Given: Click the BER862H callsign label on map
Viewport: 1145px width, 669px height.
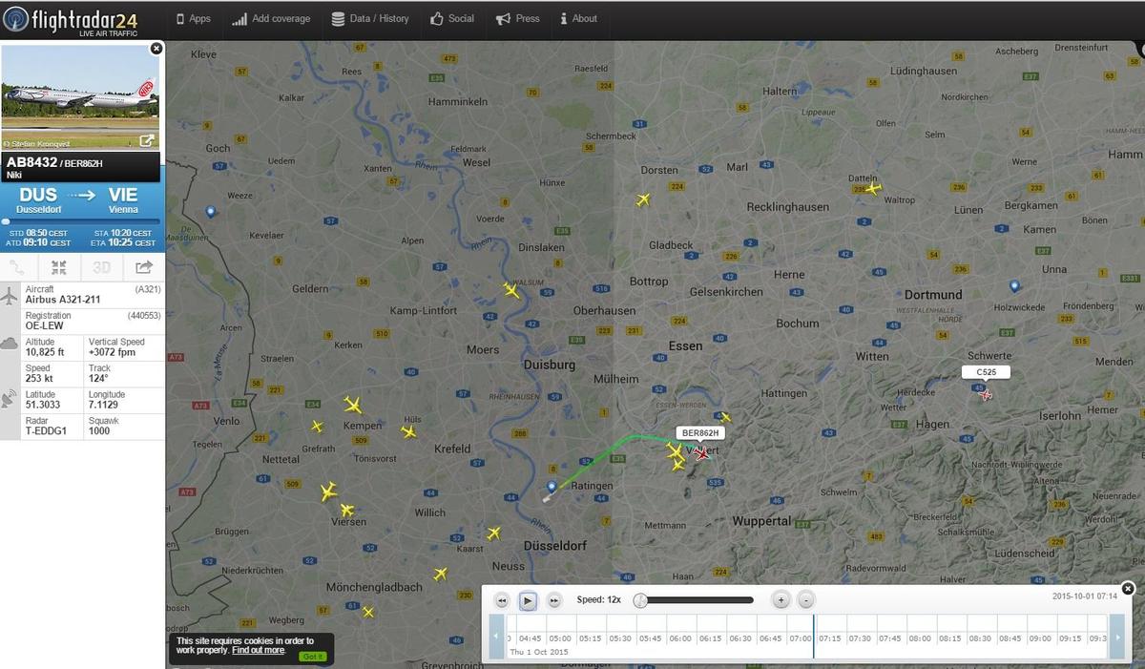Looking at the screenshot, I should point(700,433).
